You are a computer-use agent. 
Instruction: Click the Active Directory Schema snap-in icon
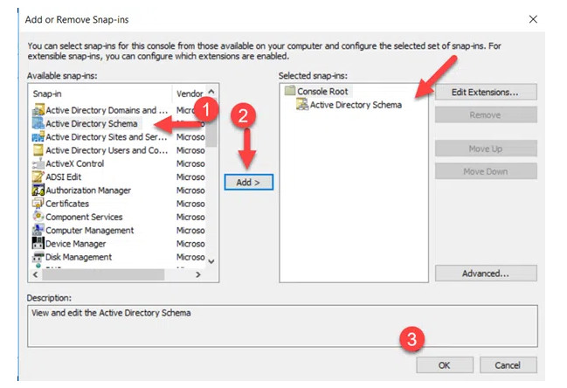coord(38,124)
